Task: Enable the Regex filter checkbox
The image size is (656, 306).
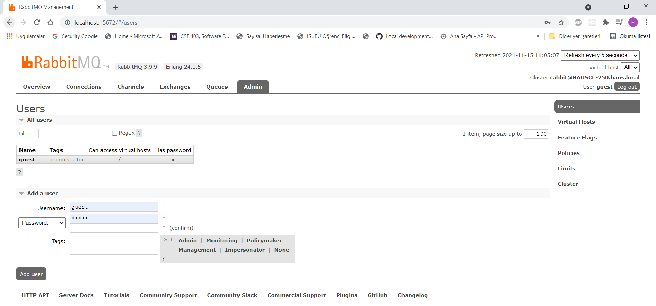Action: [x=115, y=133]
